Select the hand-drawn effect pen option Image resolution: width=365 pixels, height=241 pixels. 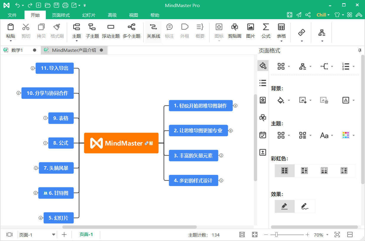point(305,206)
